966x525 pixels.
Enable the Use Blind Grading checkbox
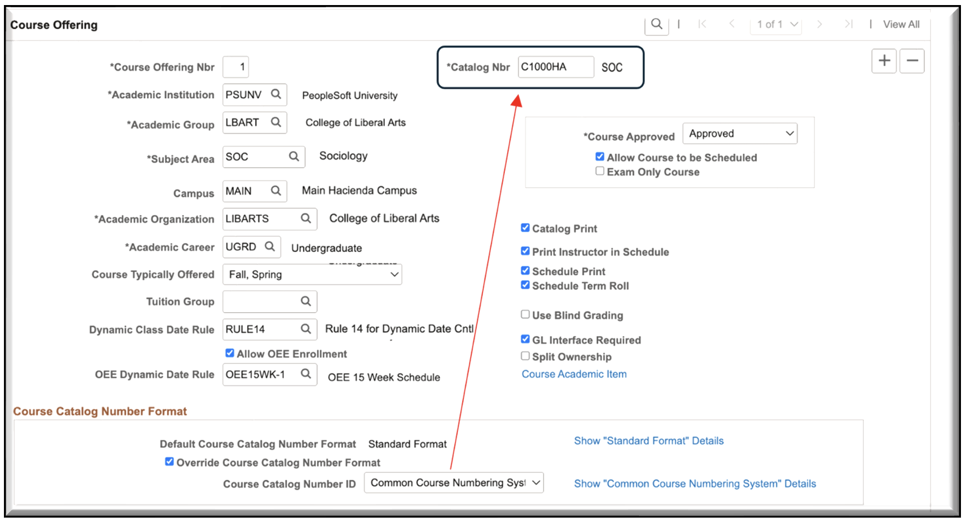pos(525,315)
